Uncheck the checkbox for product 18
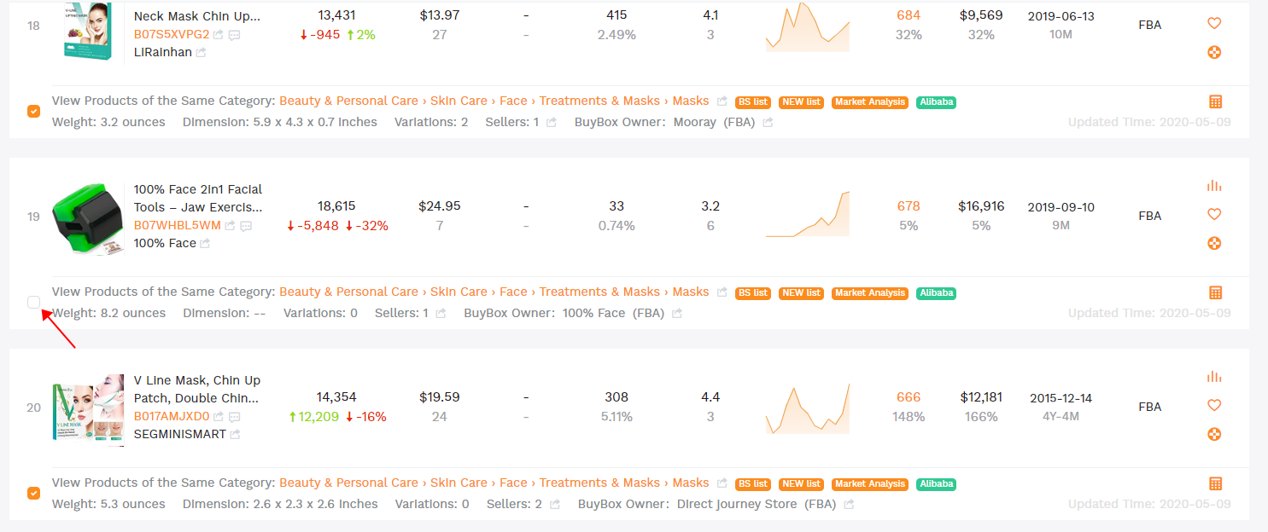Viewport: 1268px width, 532px height. tap(33, 111)
